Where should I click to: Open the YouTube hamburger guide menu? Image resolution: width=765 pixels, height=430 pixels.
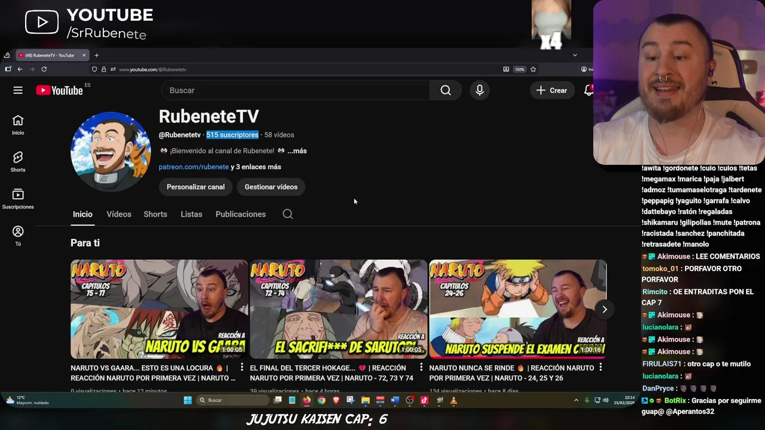click(x=18, y=90)
